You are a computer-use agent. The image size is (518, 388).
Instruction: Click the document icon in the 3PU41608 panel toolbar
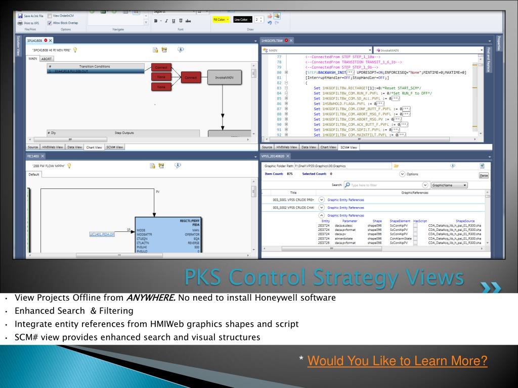[x=155, y=50]
